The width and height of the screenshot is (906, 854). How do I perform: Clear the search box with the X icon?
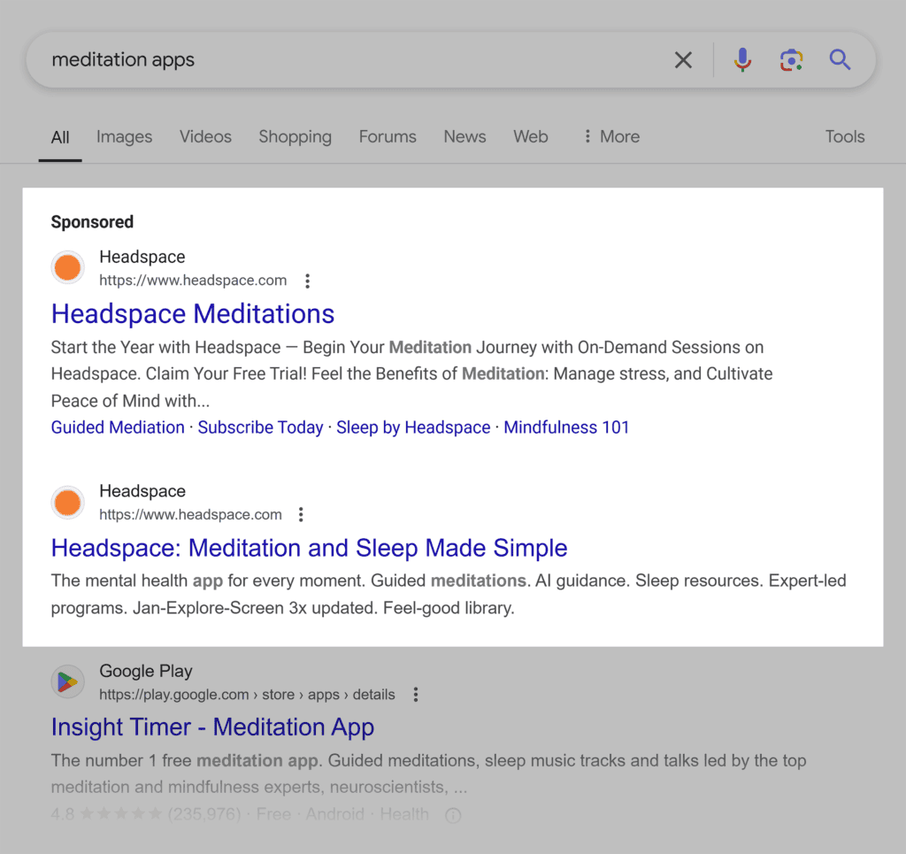coord(683,60)
